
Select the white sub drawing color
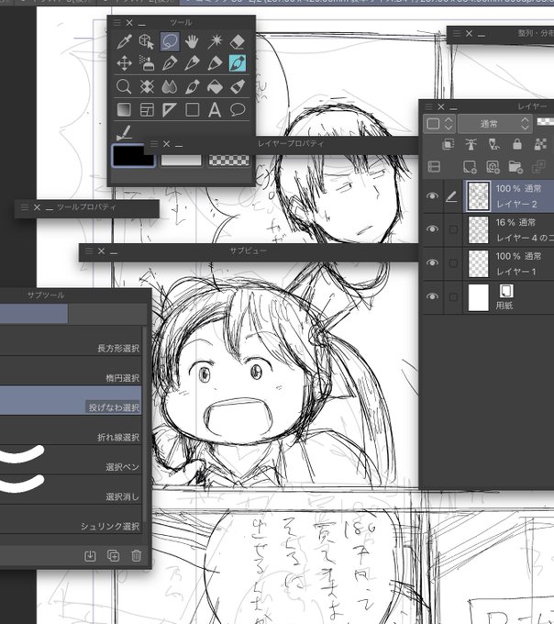[x=181, y=160]
